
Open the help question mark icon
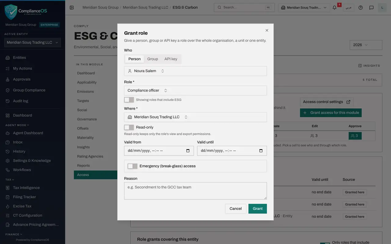tap(360, 8)
